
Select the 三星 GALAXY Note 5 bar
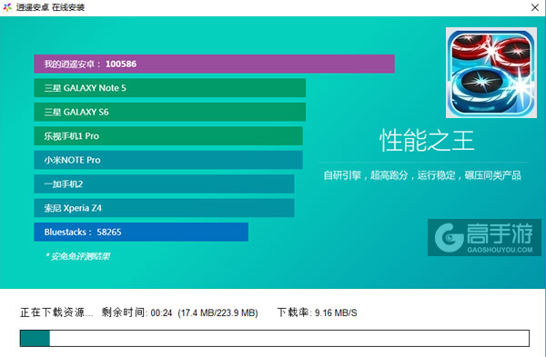coord(169,88)
